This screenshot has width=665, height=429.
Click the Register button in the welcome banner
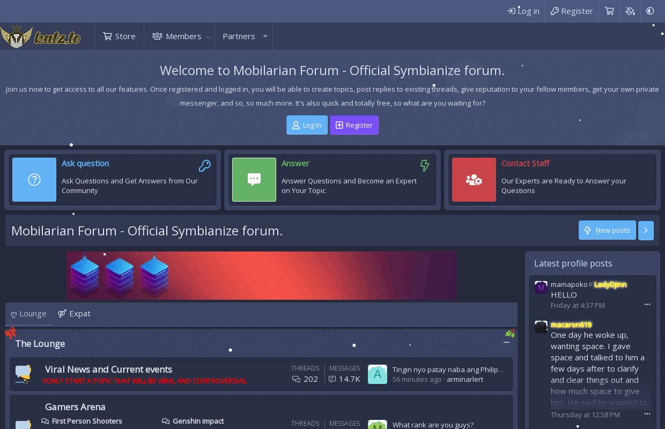pyautogui.click(x=354, y=125)
